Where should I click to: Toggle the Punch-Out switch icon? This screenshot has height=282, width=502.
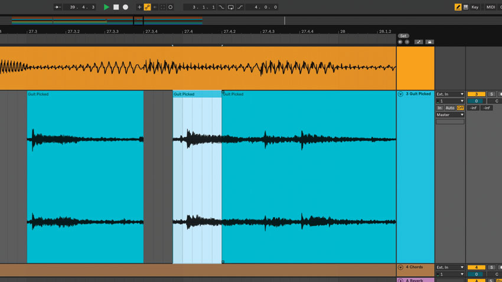(240, 7)
